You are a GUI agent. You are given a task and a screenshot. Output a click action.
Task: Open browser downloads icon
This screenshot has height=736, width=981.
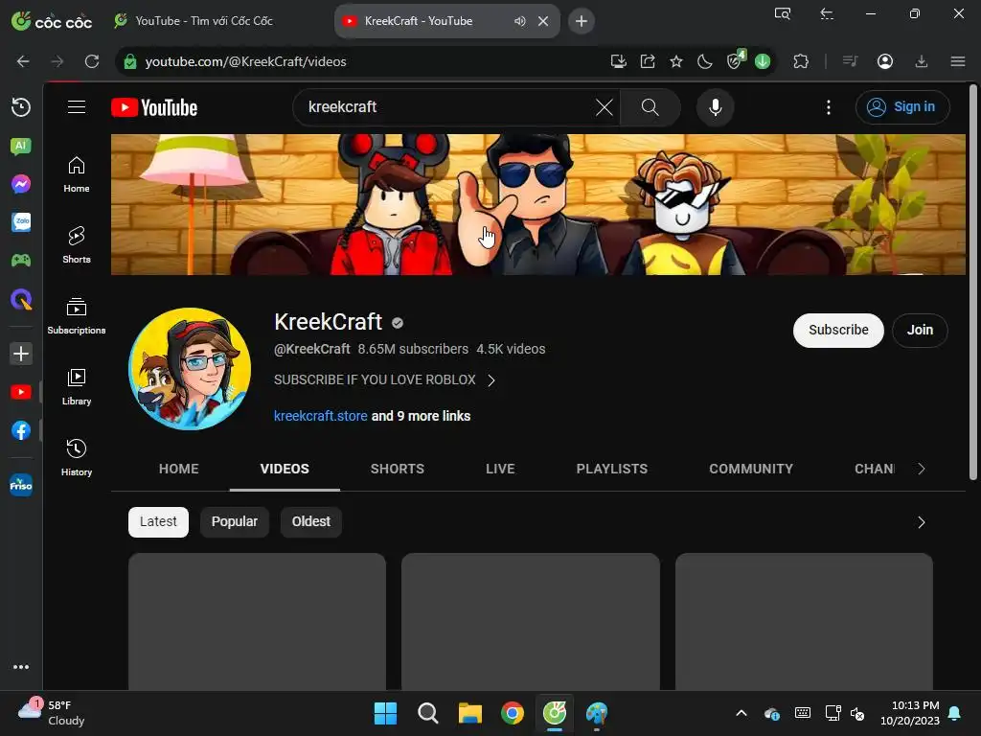[x=921, y=61]
